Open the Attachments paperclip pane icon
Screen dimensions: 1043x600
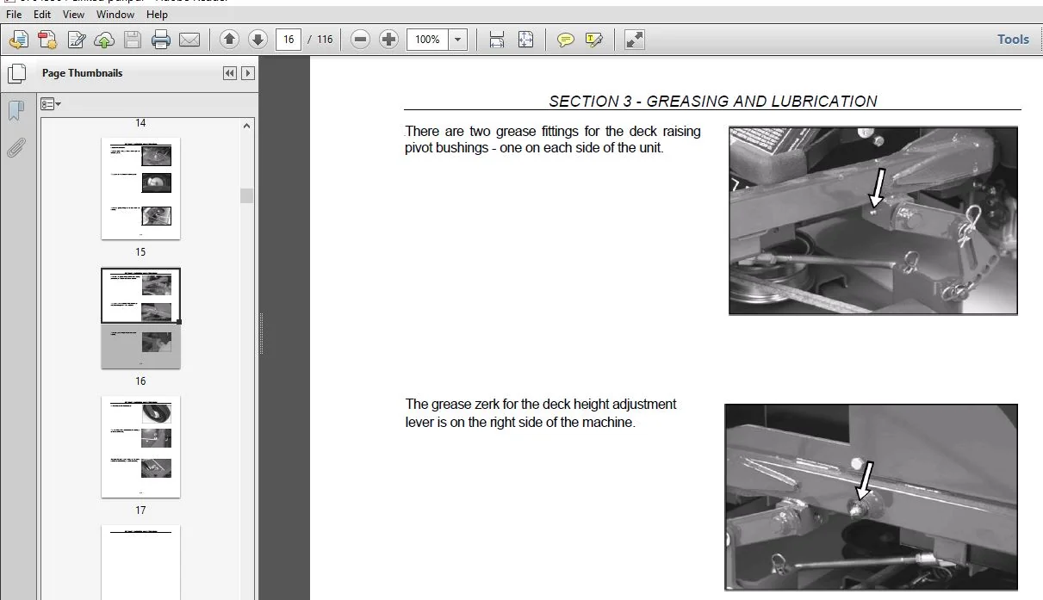click(x=16, y=147)
